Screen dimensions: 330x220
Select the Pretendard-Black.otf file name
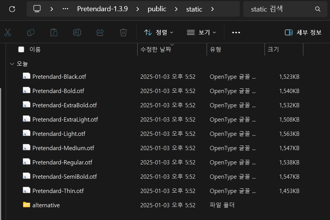pos(59,77)
